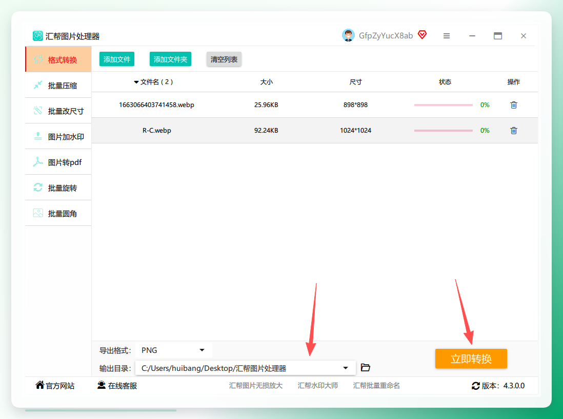Select file row R-C.webp
The height and width of the screenshot is (419, 563).
pos(314,131)
